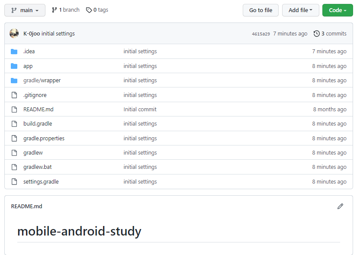
Task: Click the file icon for settings.gradle
Action: (14, 182)
